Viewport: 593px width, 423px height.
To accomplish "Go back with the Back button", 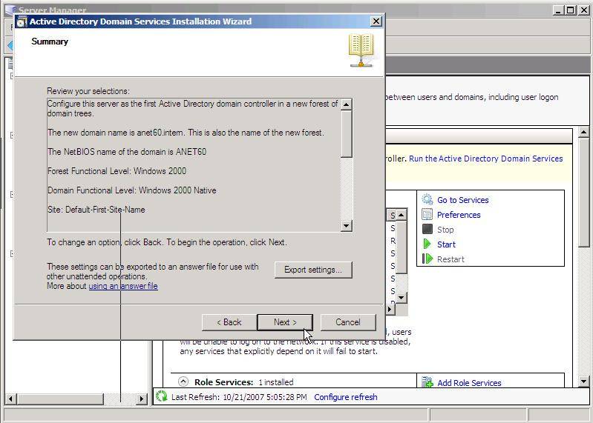I will 229,322.
